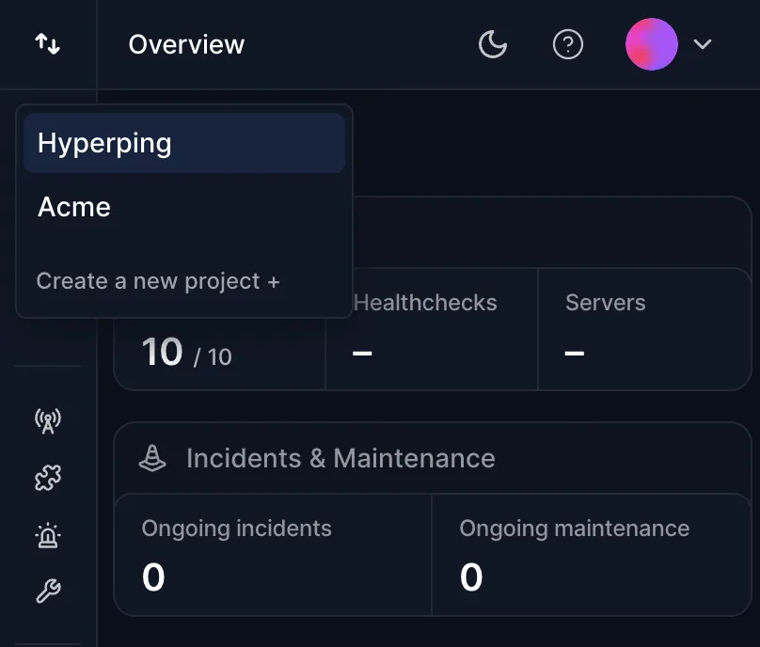Viewport: 760px width, 647px height.
Task: Click the dash value under Servers
Action: pos(575,353)
